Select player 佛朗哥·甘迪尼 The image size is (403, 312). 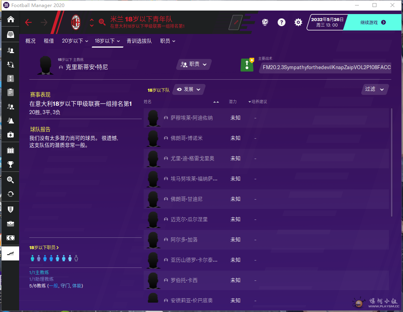pyautogui.click(x=187, y=199)
